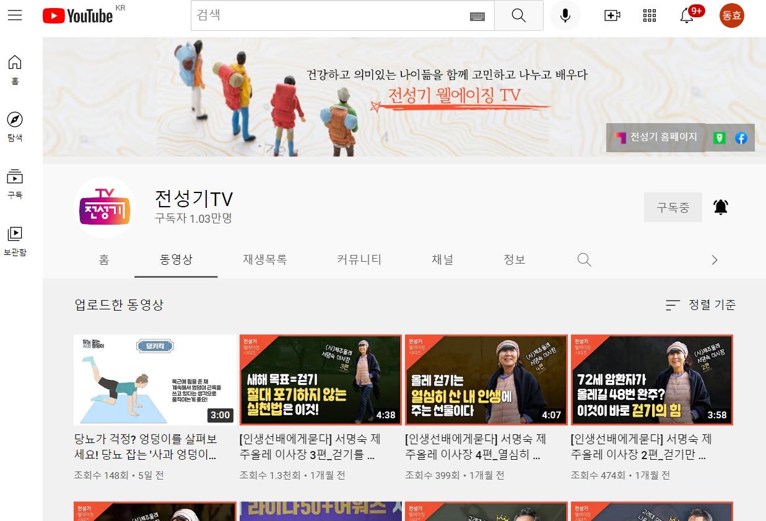This screenshot has height=521, width=766.
Task: Open the 새해 목표=걷기 video thumbnail
Action: (x=321, y=380)
